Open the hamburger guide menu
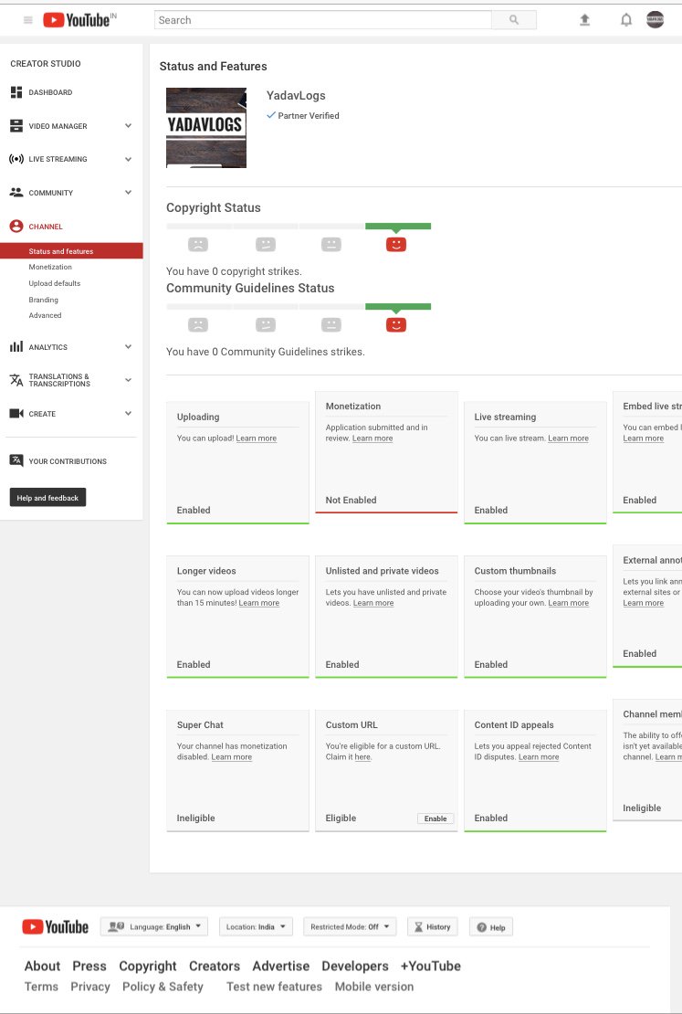 click(27, 20)
